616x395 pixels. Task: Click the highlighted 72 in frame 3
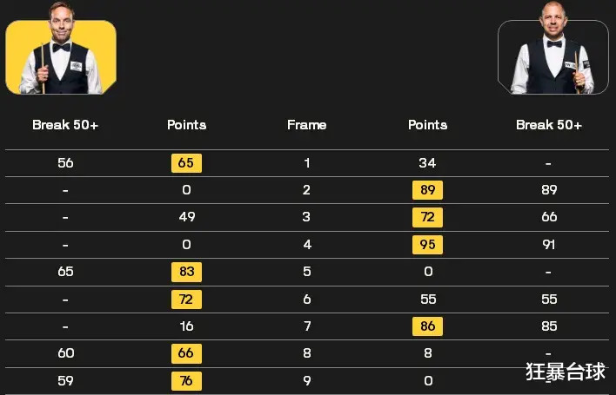coord(427,217)
